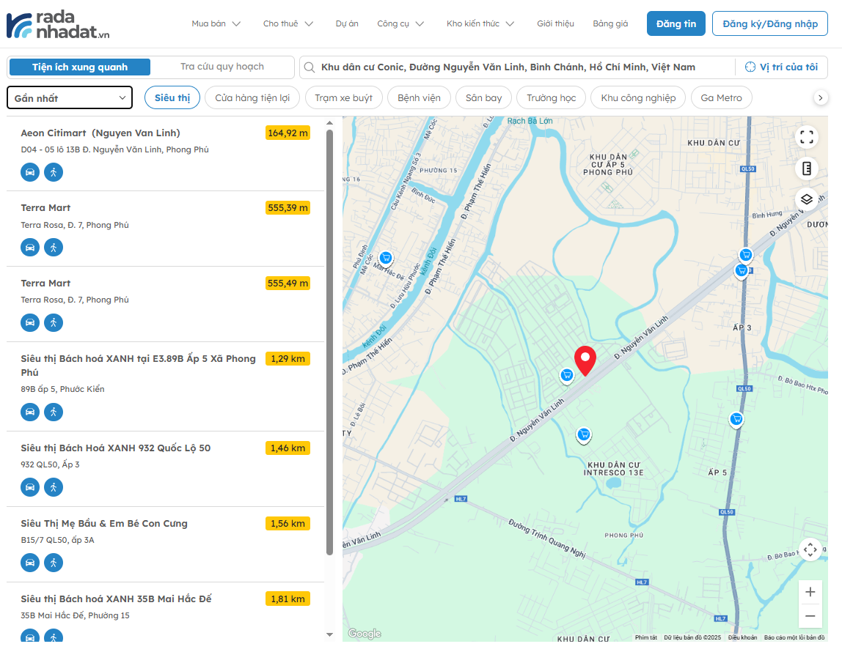The height and width of the screenshot is (652, 842).
Task: Select walking icon for Terra Mart 555,49 m
Action: pos(53,322)
